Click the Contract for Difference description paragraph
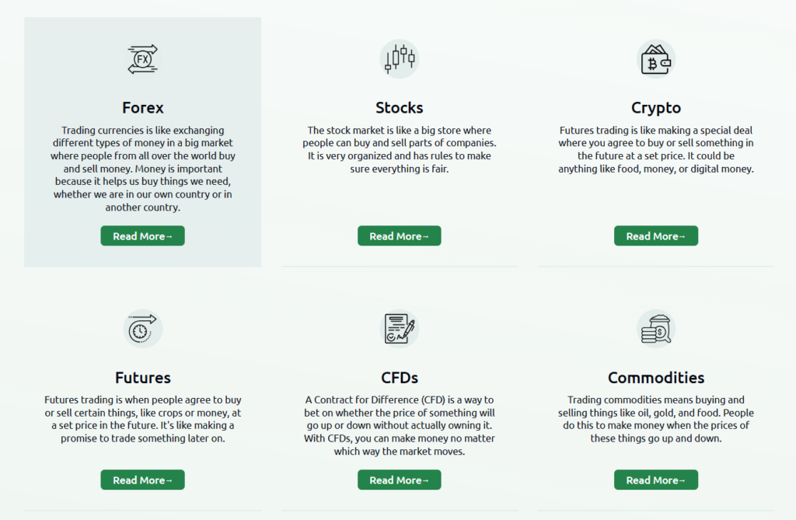The width and height of the screenshot is (796, 520). 399,426
